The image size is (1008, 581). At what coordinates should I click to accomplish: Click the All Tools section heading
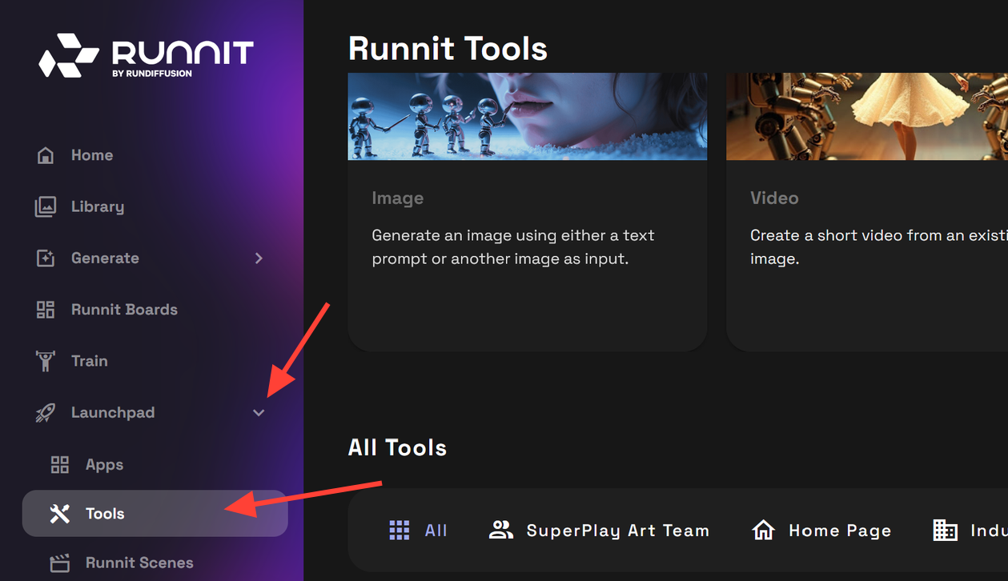pos(397,447)
